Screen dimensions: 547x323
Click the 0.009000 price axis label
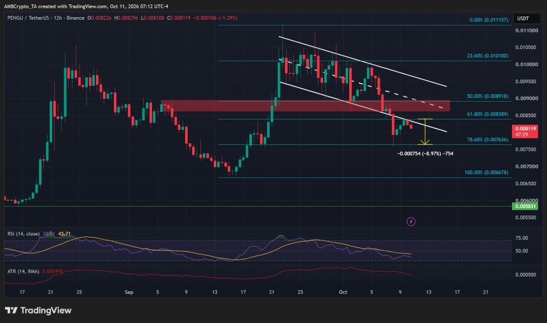tap(527, 99)
